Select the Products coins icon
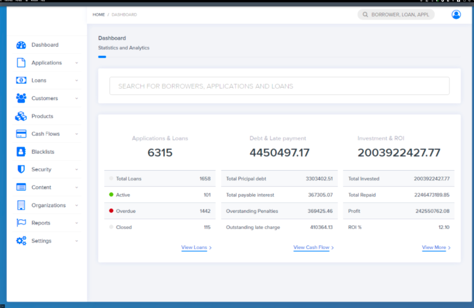The image size is (474, 308). 21,116
